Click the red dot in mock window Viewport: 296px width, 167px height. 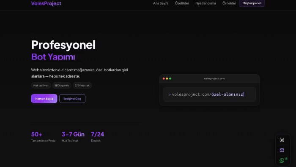164,78
